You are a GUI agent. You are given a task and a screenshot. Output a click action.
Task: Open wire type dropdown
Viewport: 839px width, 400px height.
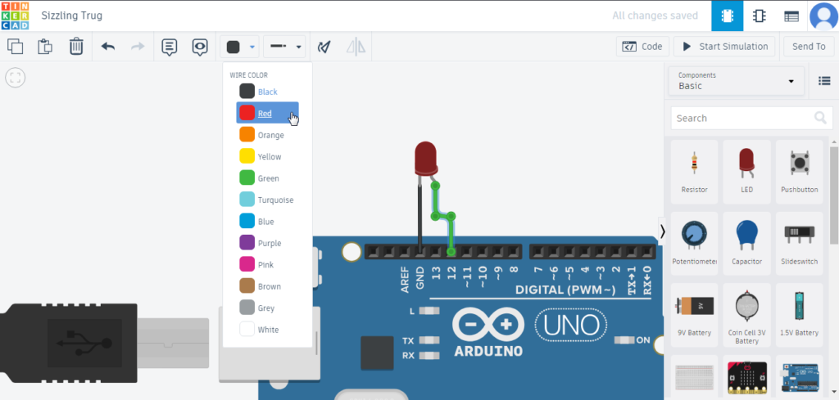284,47
